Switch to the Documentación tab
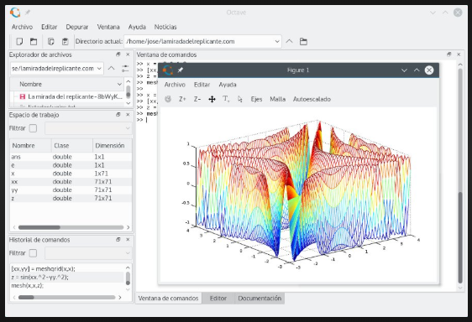 (x=260, y=299)
